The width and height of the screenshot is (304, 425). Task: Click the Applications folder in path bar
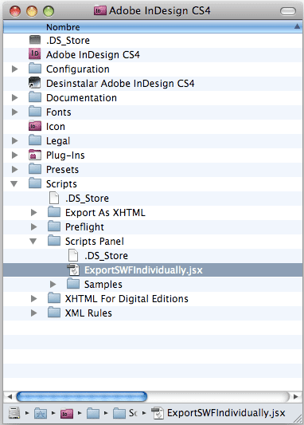(41, 413)
